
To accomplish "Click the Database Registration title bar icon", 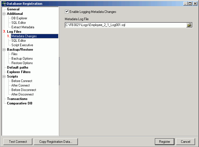I will pos(4,4).
